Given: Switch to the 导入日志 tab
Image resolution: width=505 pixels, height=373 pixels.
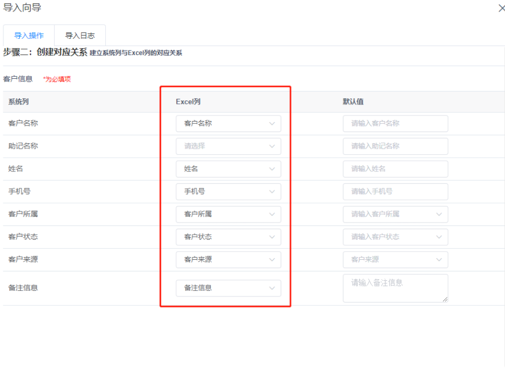Looking at the screenshot, I should (x=79, y=35).
